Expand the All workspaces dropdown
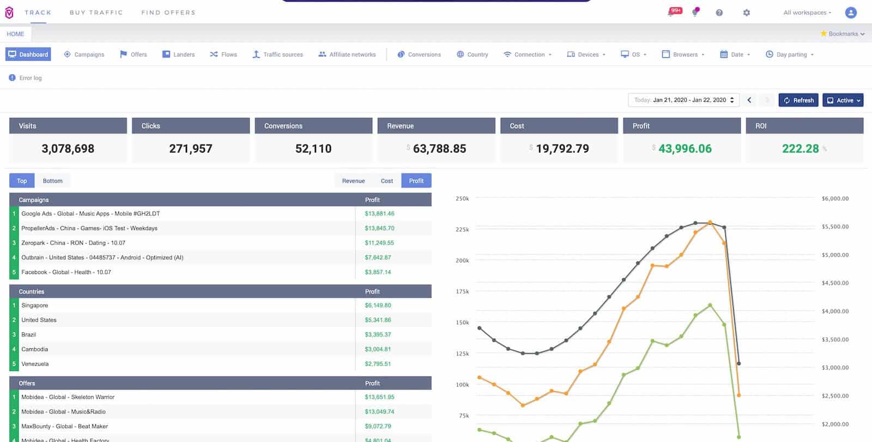Screen dimensions: 872x442 pos(807,13)
